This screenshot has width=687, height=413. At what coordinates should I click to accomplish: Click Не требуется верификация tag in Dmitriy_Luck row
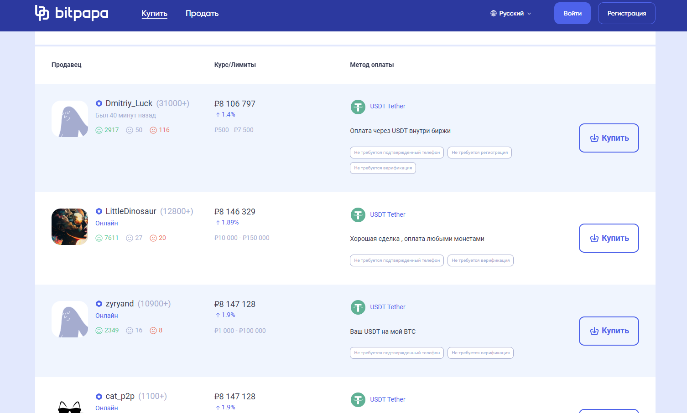383,168
